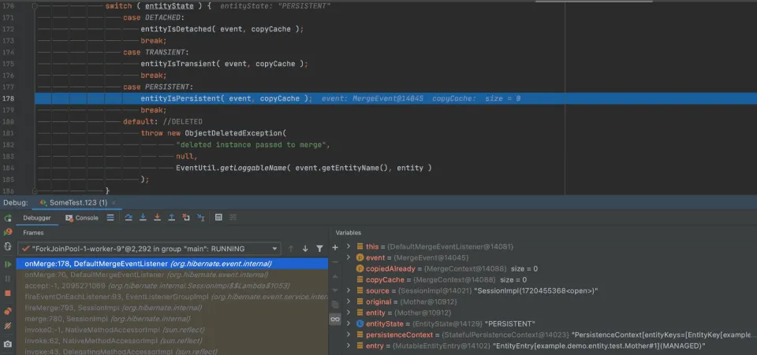The height and width of the screenshot is (355, 757).
Task: Select frame merge:780, SessionImpl
Action: (x=172, y=319)
